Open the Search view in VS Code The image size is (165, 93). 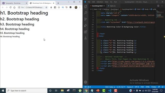point(86,13)
